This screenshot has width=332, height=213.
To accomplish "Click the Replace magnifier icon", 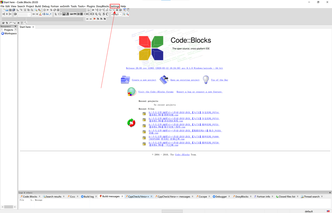I will point(39,10).
